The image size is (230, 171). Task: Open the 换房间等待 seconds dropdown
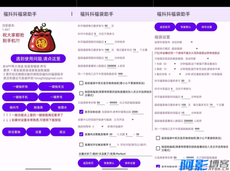pyautogui.click(x=98, y=126)
